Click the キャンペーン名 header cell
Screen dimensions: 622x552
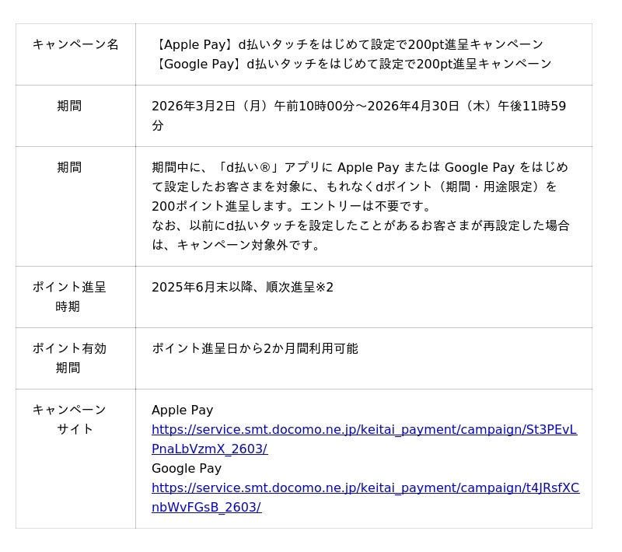click(75, 45)
